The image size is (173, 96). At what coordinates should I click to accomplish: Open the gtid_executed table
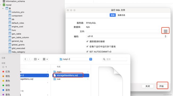(x=18, y=48)
